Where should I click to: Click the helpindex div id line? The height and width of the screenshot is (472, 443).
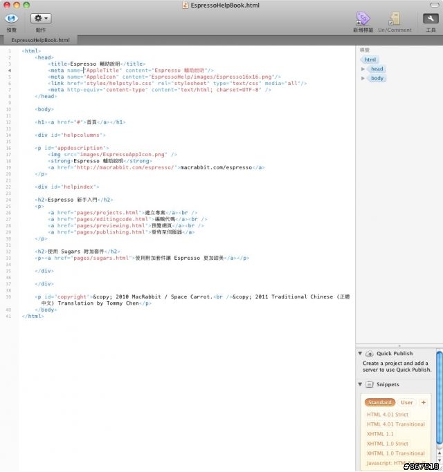(67, 187)
